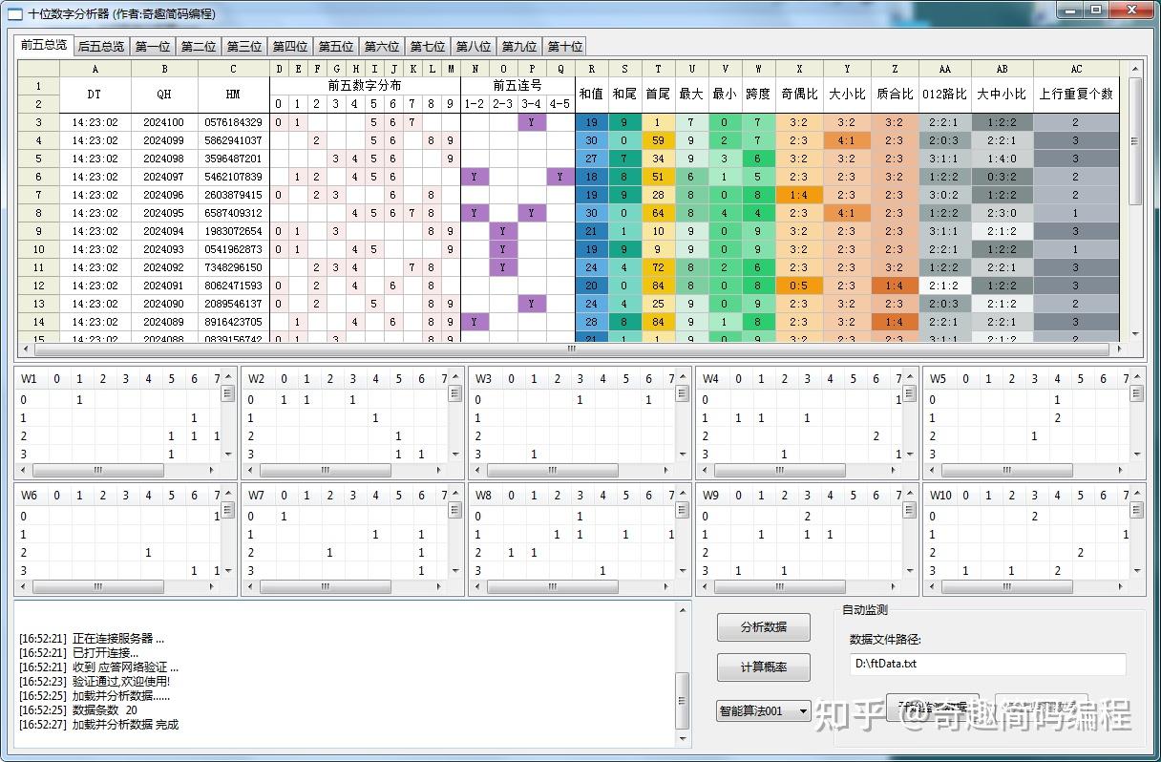
Task: Click the HM cell 8062471593
Action: (x=233, y=286)
